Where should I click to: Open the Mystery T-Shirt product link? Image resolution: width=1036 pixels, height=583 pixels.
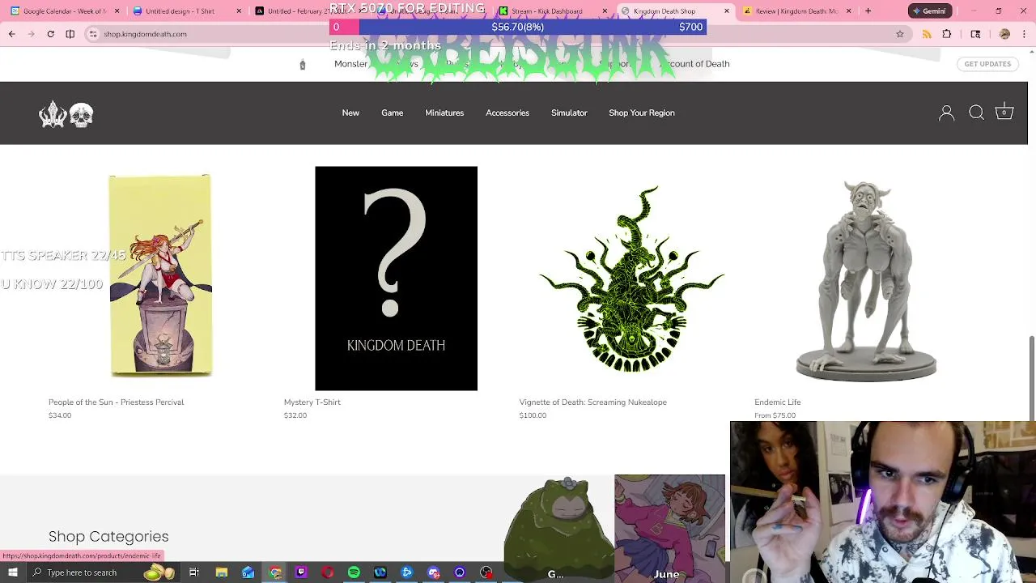(x=312, y=402)
